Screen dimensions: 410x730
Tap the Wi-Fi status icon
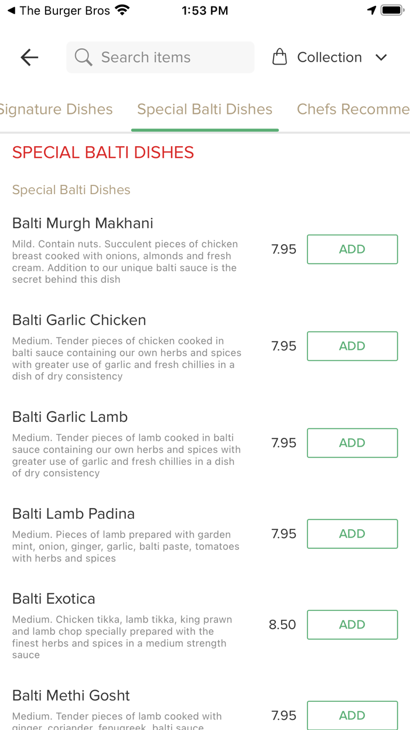click(x=122, y=10)
